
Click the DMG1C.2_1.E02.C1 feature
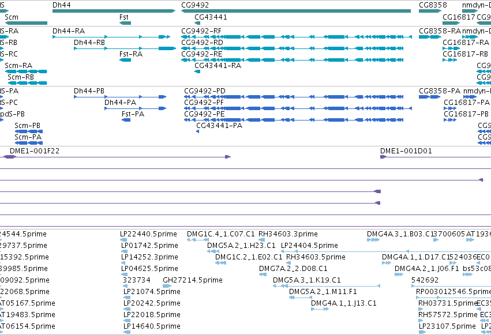pos(221,264)
